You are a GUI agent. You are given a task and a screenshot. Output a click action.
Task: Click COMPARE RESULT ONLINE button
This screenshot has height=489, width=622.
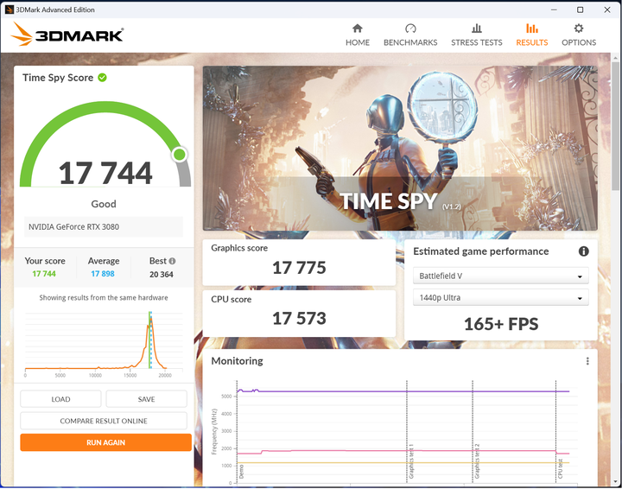point(104,421)
